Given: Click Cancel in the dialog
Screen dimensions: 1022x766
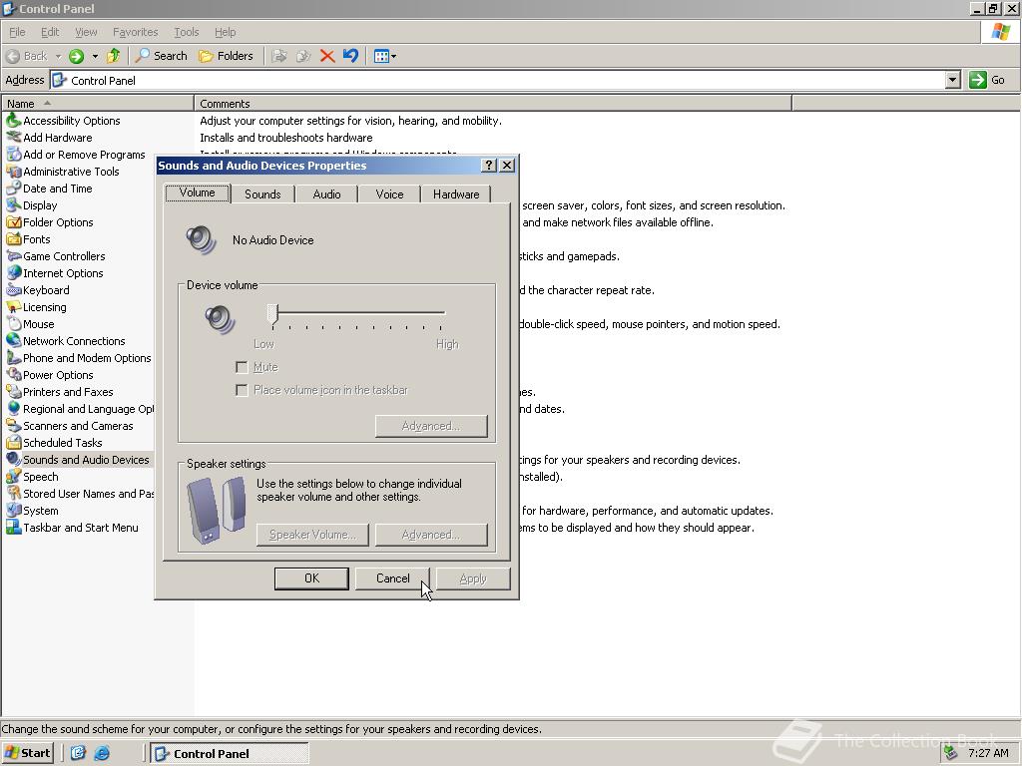Looking at the screenshot, I should (392, 578).
